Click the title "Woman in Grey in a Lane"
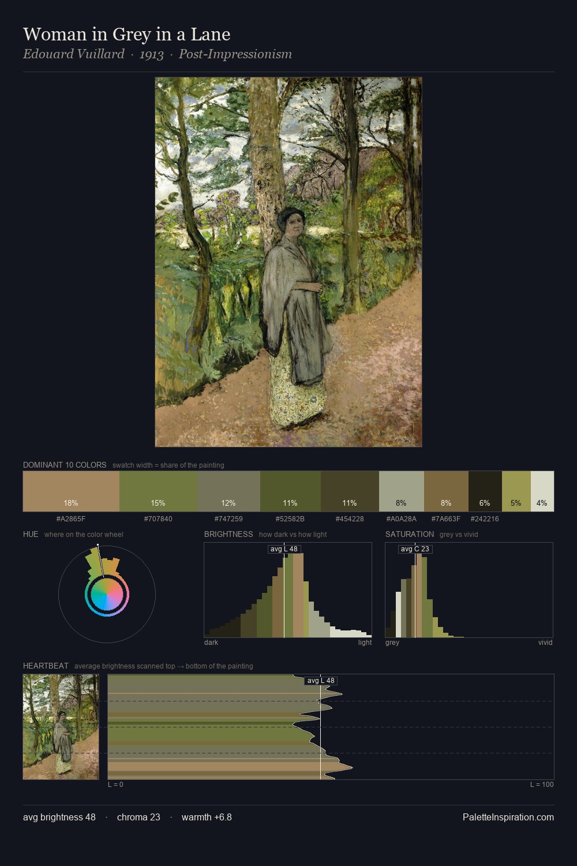 pos(127,35)
